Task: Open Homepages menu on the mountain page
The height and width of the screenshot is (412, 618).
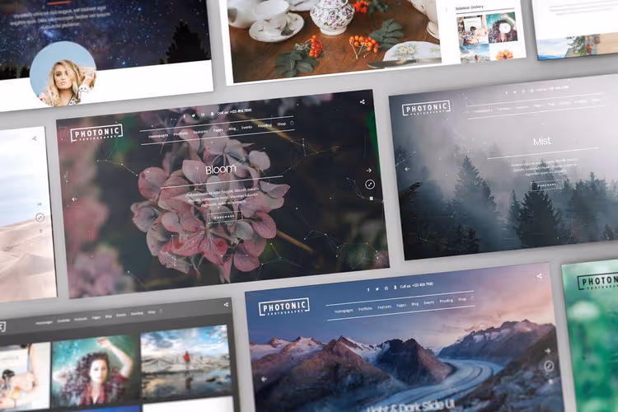Action: click(344, 311)
